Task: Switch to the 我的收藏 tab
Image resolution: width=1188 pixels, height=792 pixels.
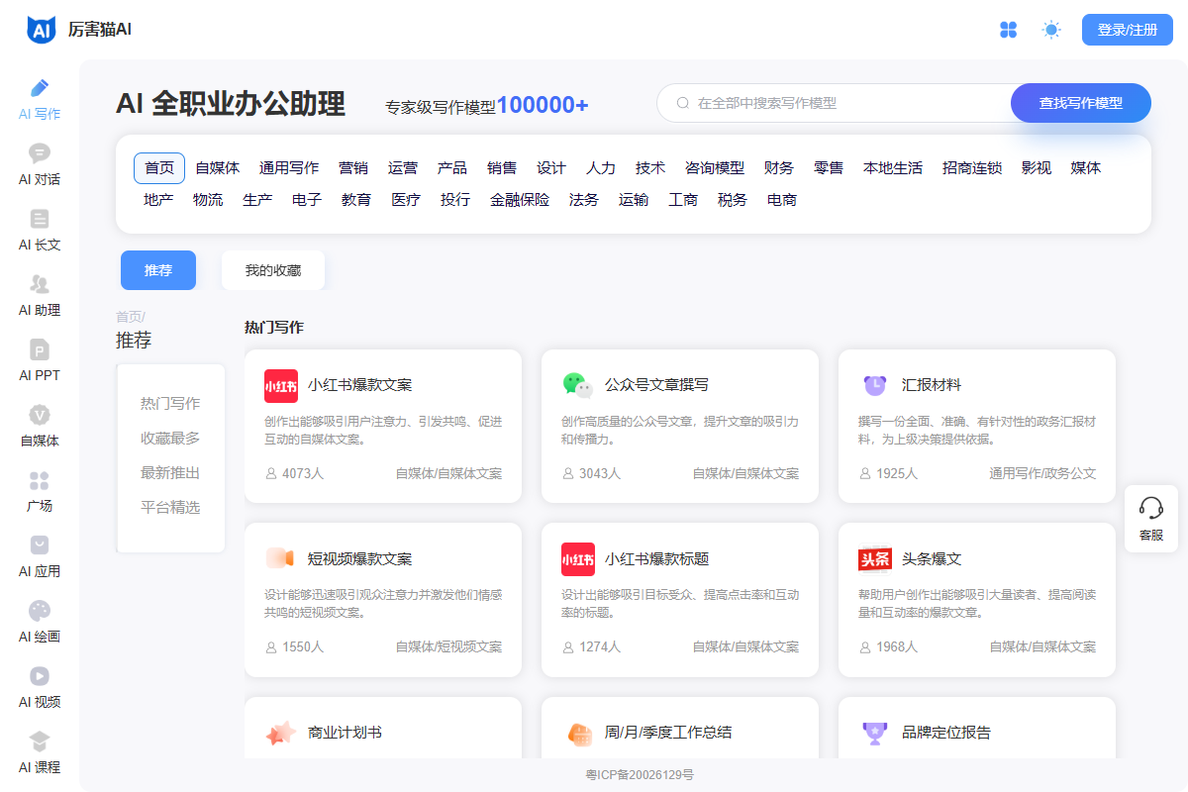Action: click(x=273, y=270)
